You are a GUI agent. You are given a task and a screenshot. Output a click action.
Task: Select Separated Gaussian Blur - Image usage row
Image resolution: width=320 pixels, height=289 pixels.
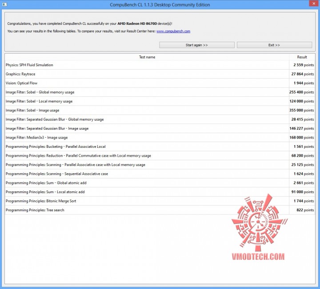(160, 128)
